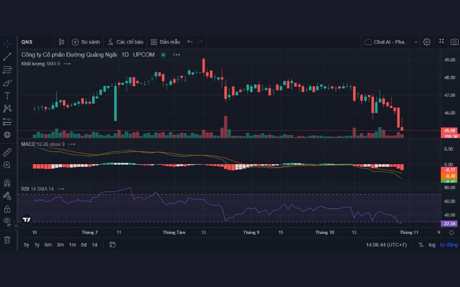Delete drawings with the trash icon

tap(7, 239)
